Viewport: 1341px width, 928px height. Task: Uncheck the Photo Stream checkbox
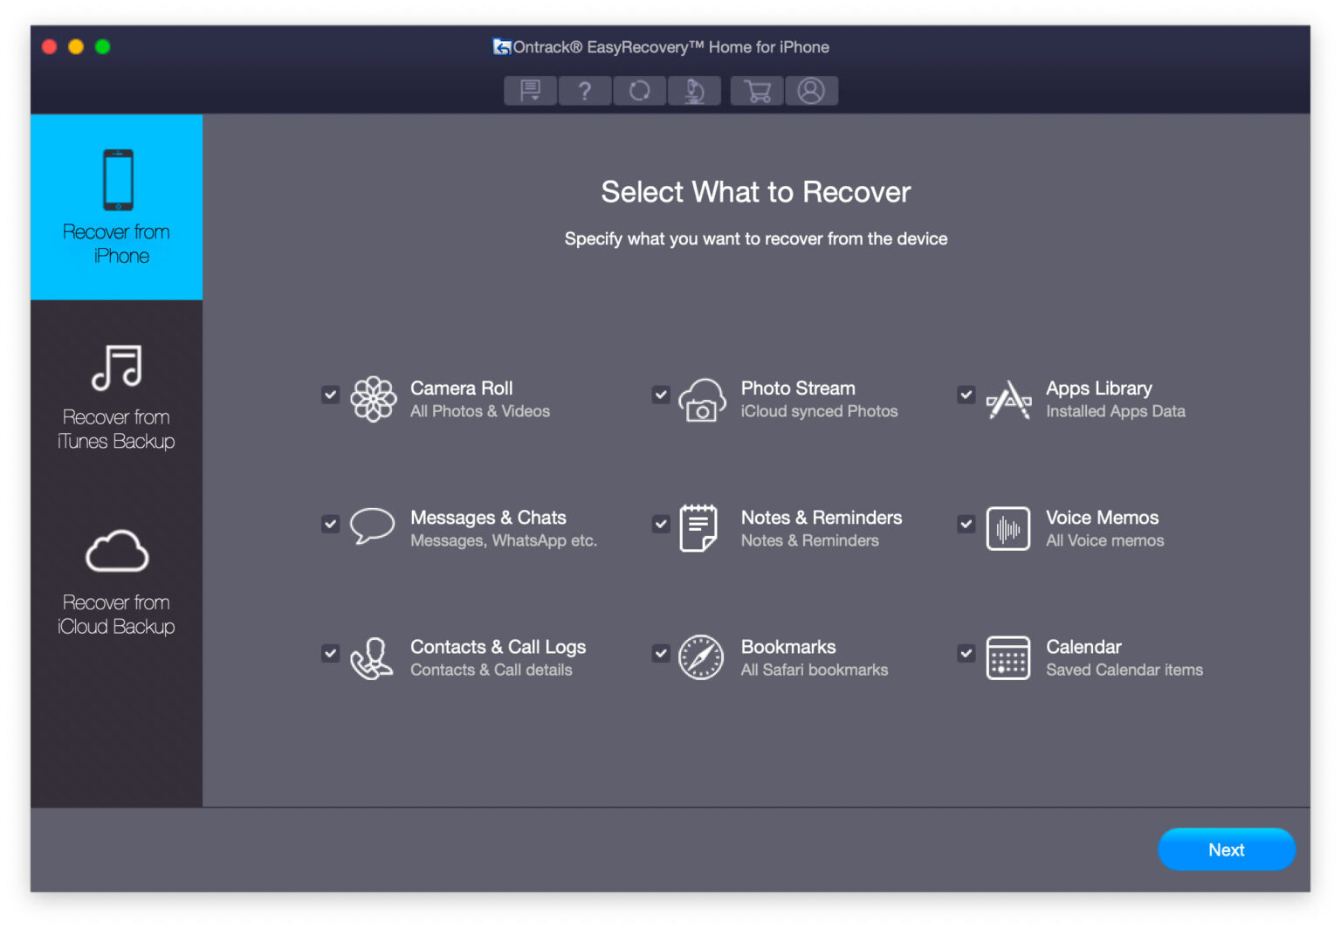(661, 395)
